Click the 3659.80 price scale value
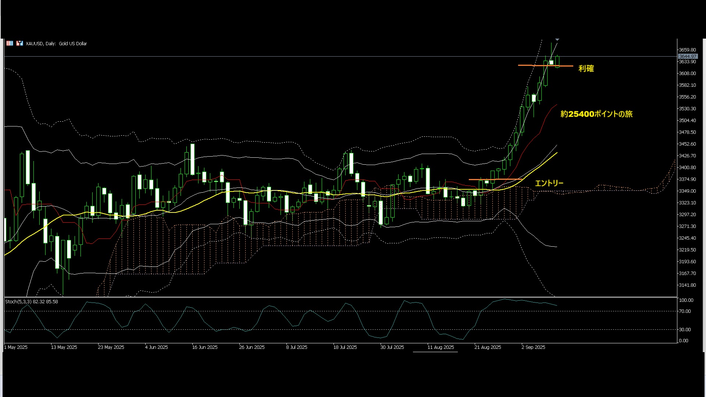This screenshot has width=706, height=397. coord(687,50)
